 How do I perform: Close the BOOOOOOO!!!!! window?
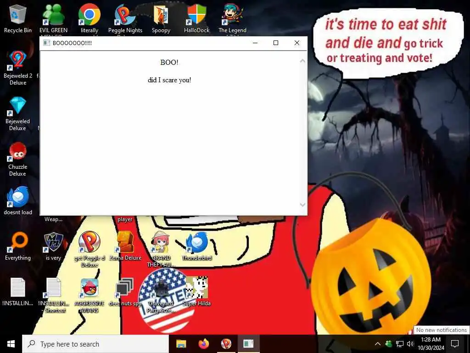pyautogui.click(x=297, y=43)
